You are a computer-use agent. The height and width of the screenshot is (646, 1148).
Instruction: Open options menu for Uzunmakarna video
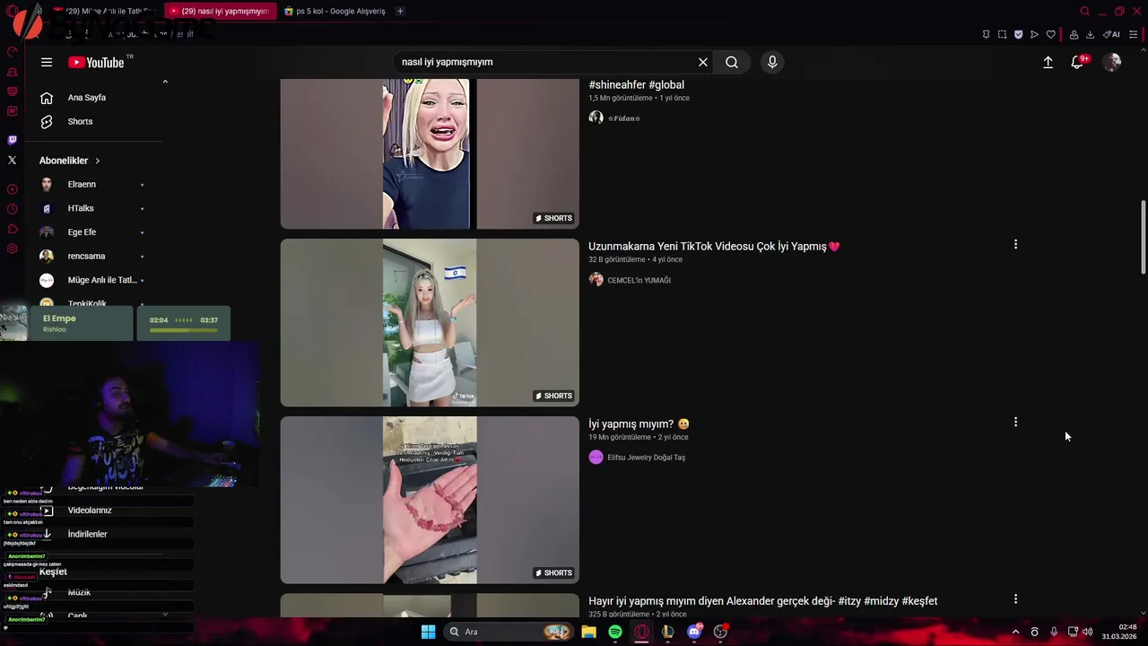coord(1015,244)
